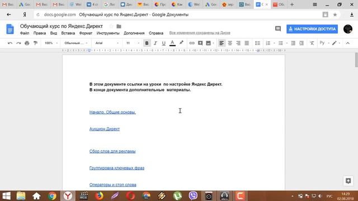Toggle Bold formatting

147,43
